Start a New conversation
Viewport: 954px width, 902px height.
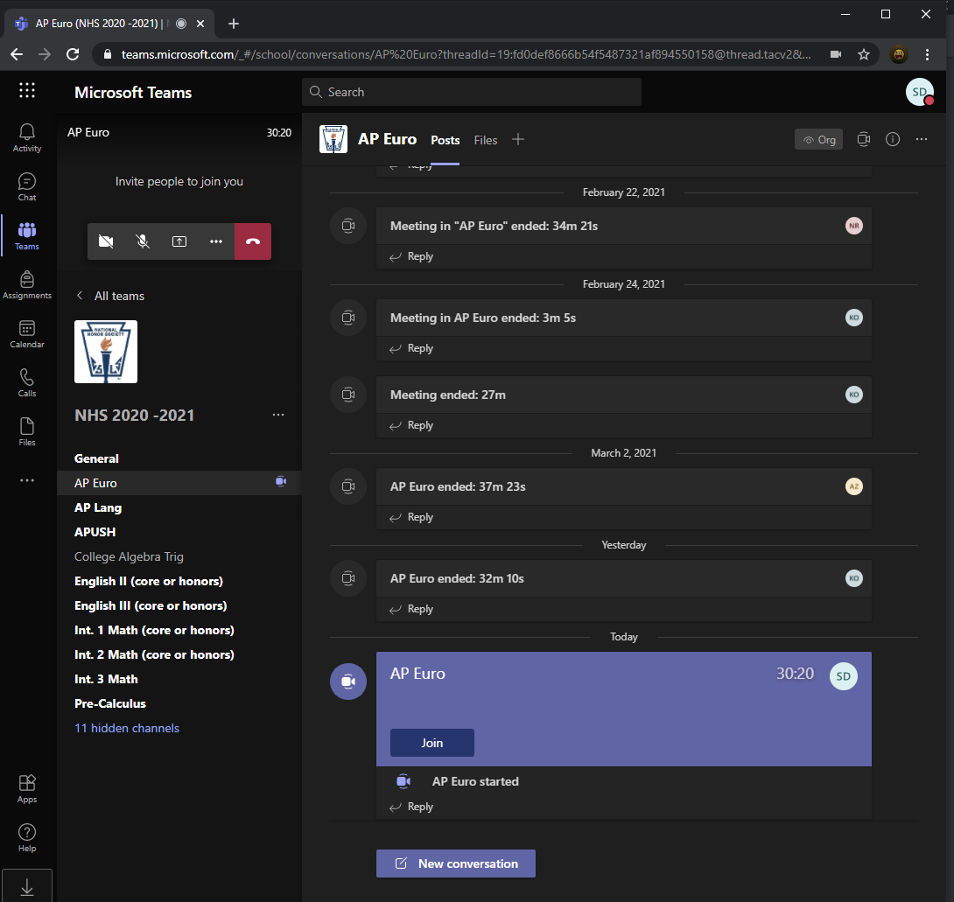456,864
